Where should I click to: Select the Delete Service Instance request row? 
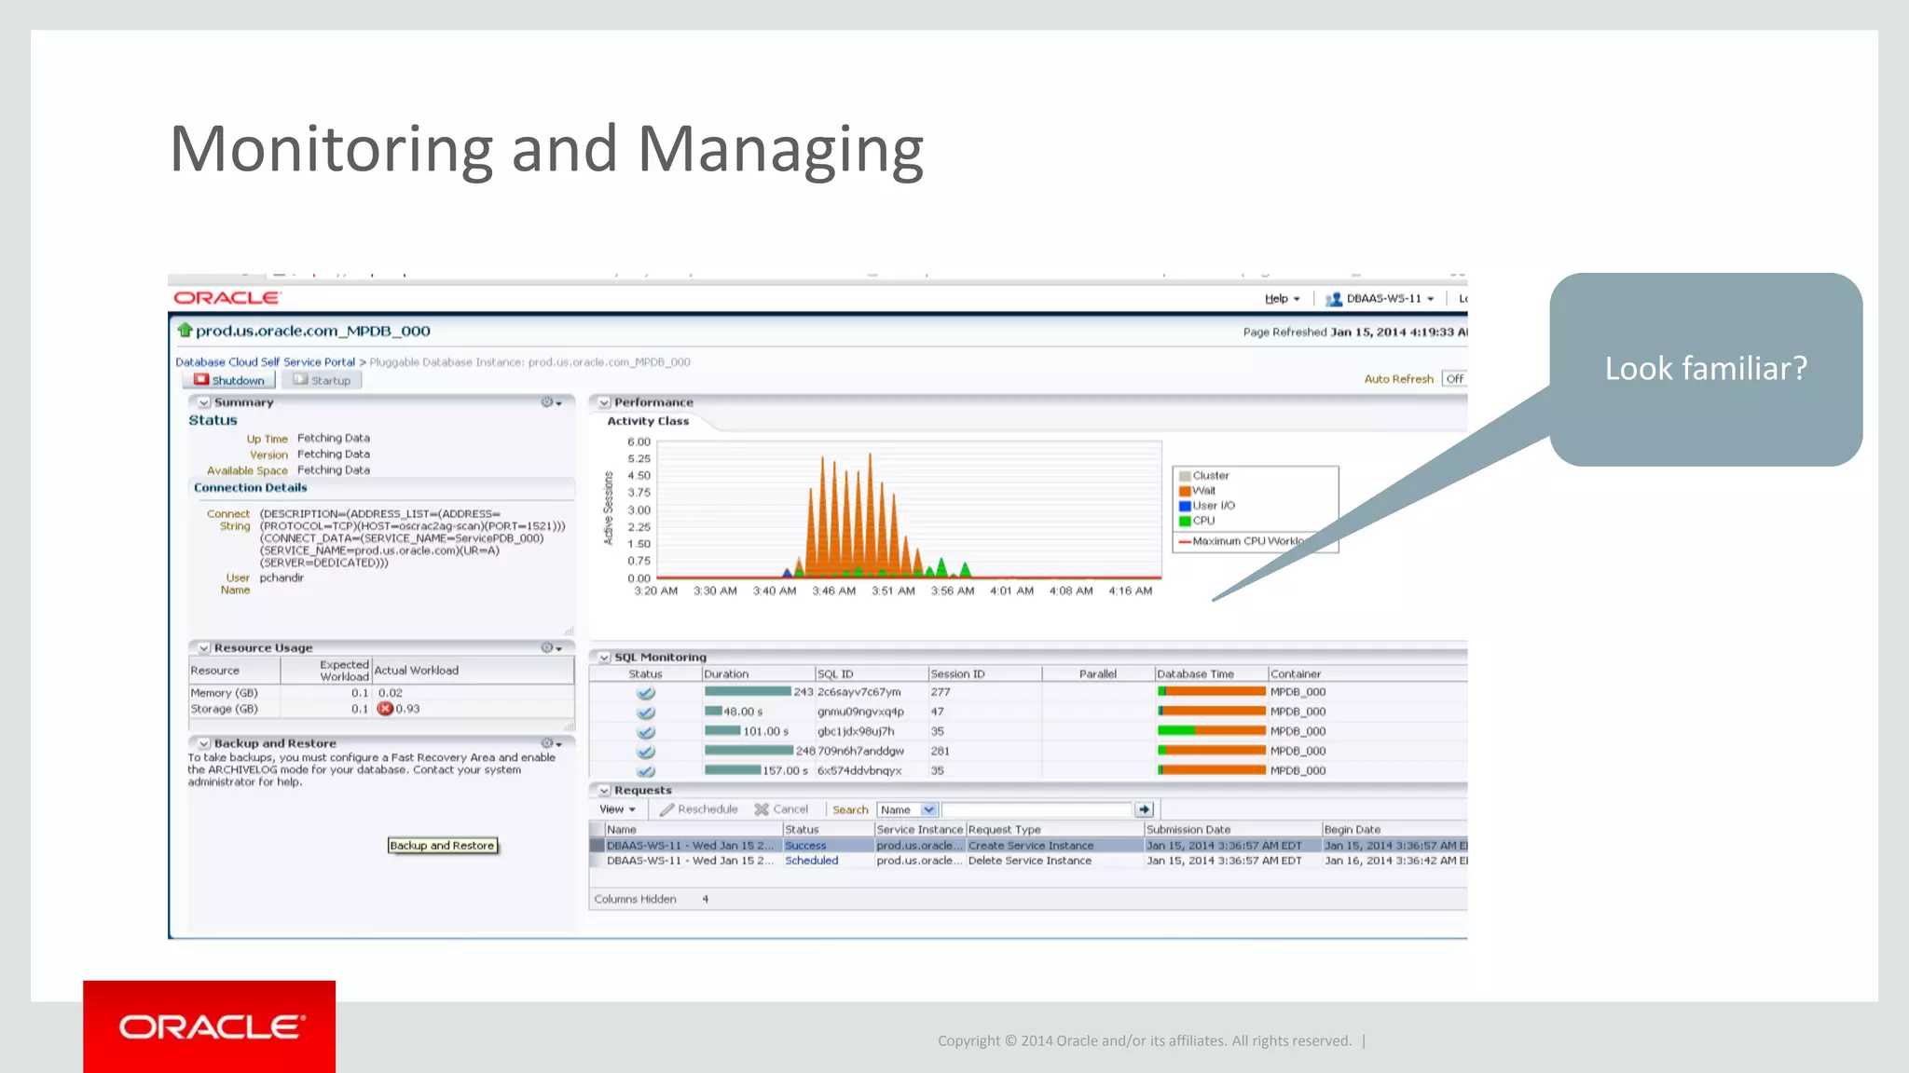(x=1028, y=861)
